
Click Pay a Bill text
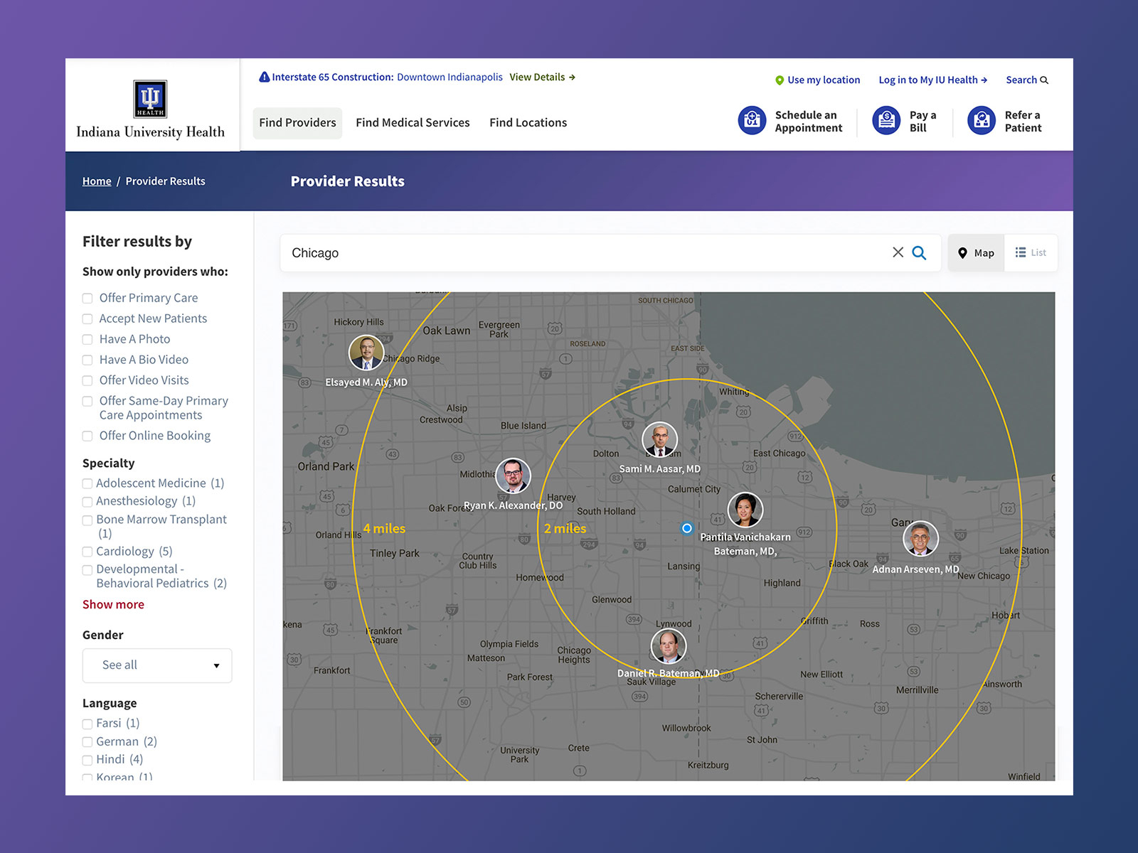click(x=922, y=122)
